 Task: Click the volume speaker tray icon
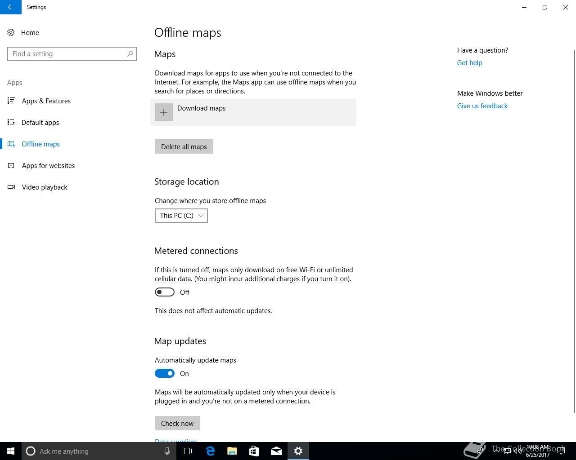pyautogui.click(x=517, y=451)
